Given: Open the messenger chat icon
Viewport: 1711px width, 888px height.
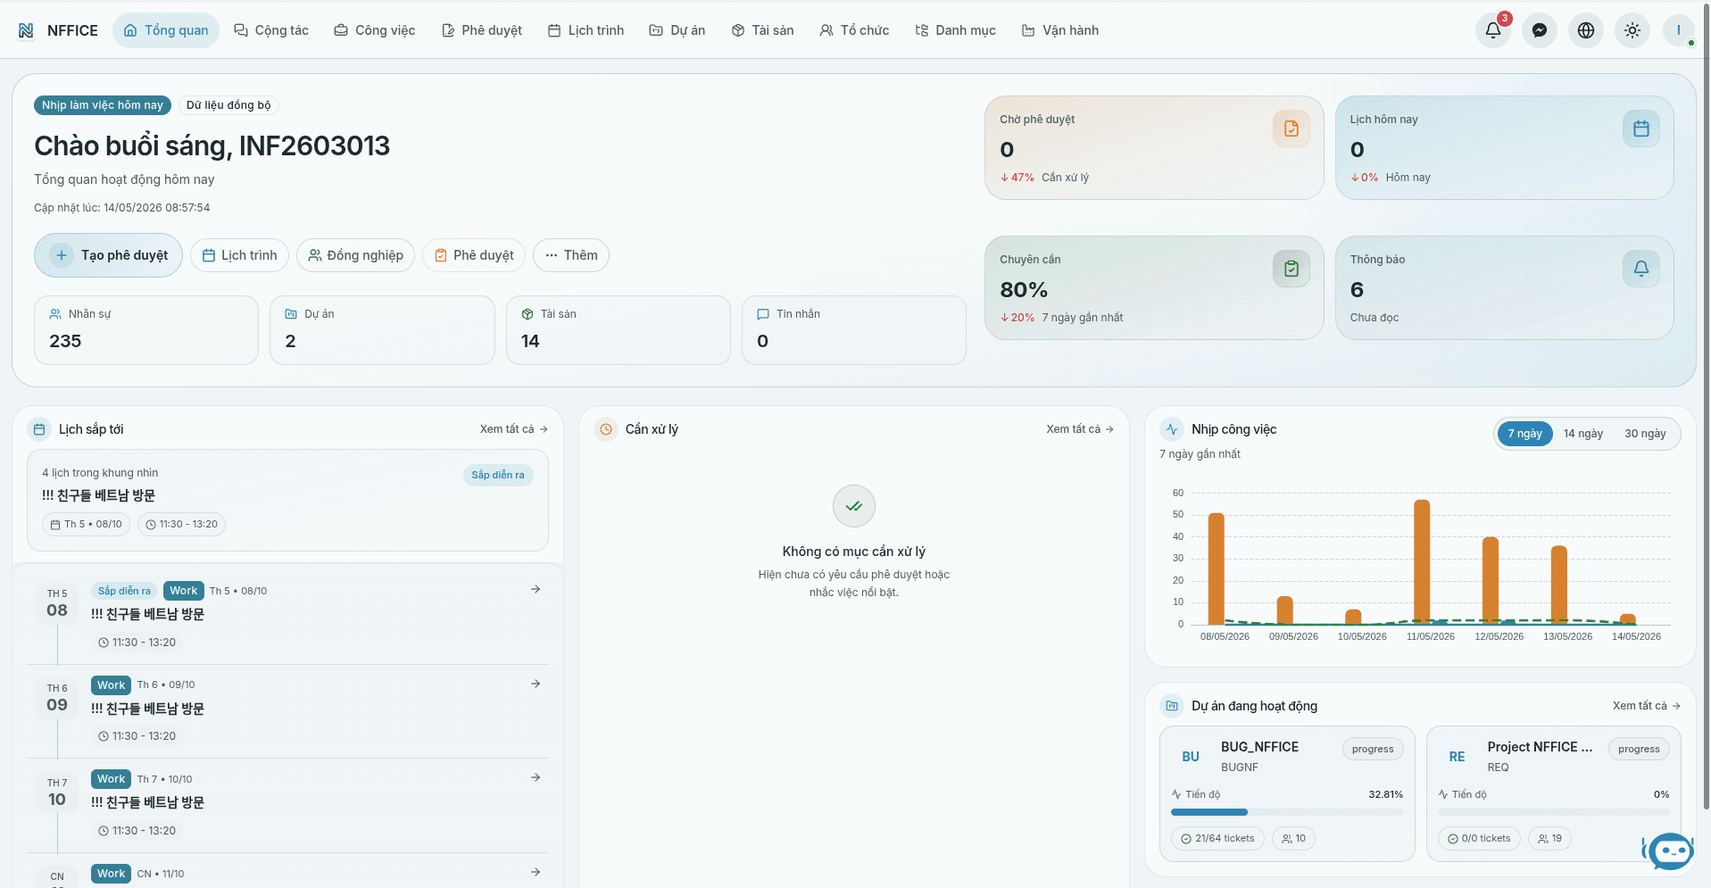Looking at the screenshot, I should [x=1540, y=30].
